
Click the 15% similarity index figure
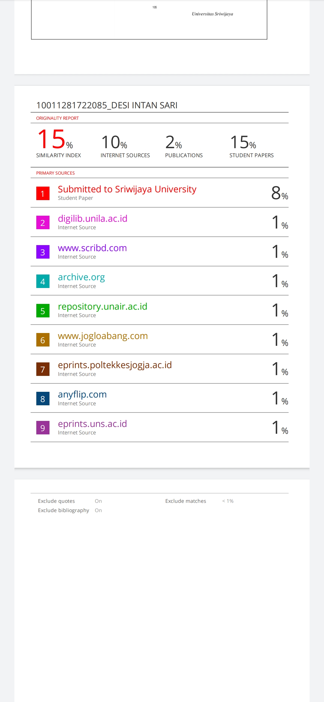(x=55, y=140)
